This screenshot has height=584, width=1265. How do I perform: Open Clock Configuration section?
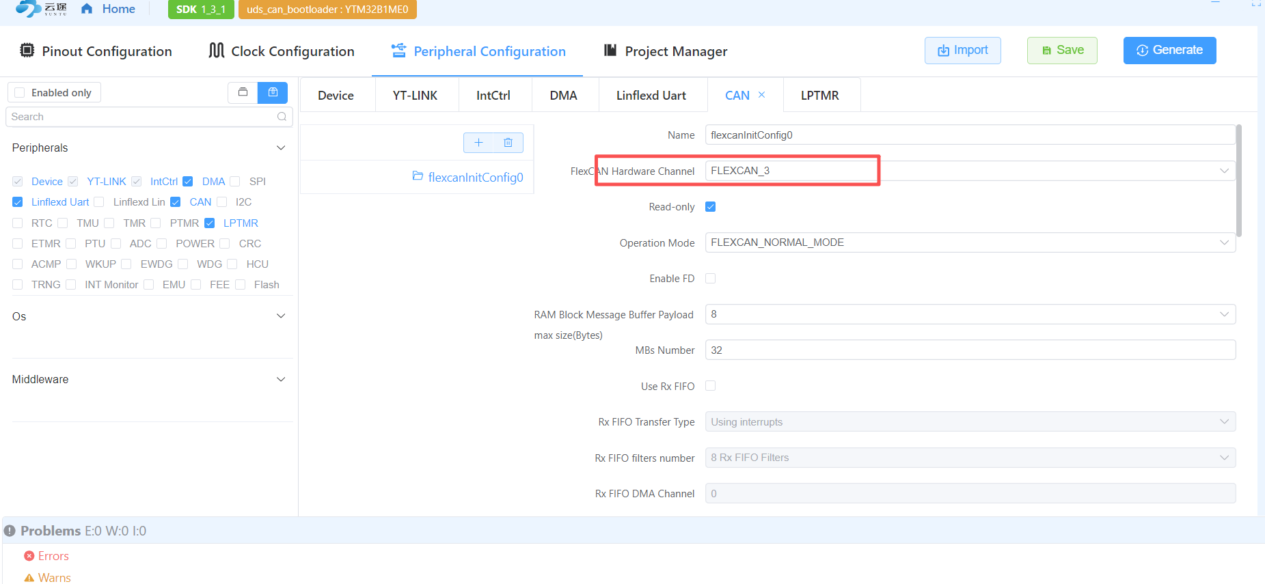tap(282, 51)
